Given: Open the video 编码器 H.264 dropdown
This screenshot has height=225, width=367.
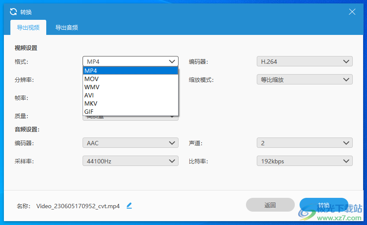Looking at the screenshot, I should pos(304,61).
